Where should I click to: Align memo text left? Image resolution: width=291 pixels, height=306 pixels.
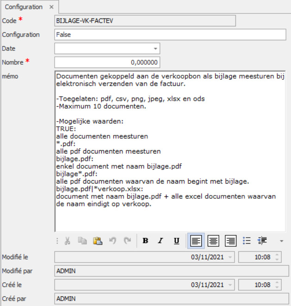coord(196,241)
